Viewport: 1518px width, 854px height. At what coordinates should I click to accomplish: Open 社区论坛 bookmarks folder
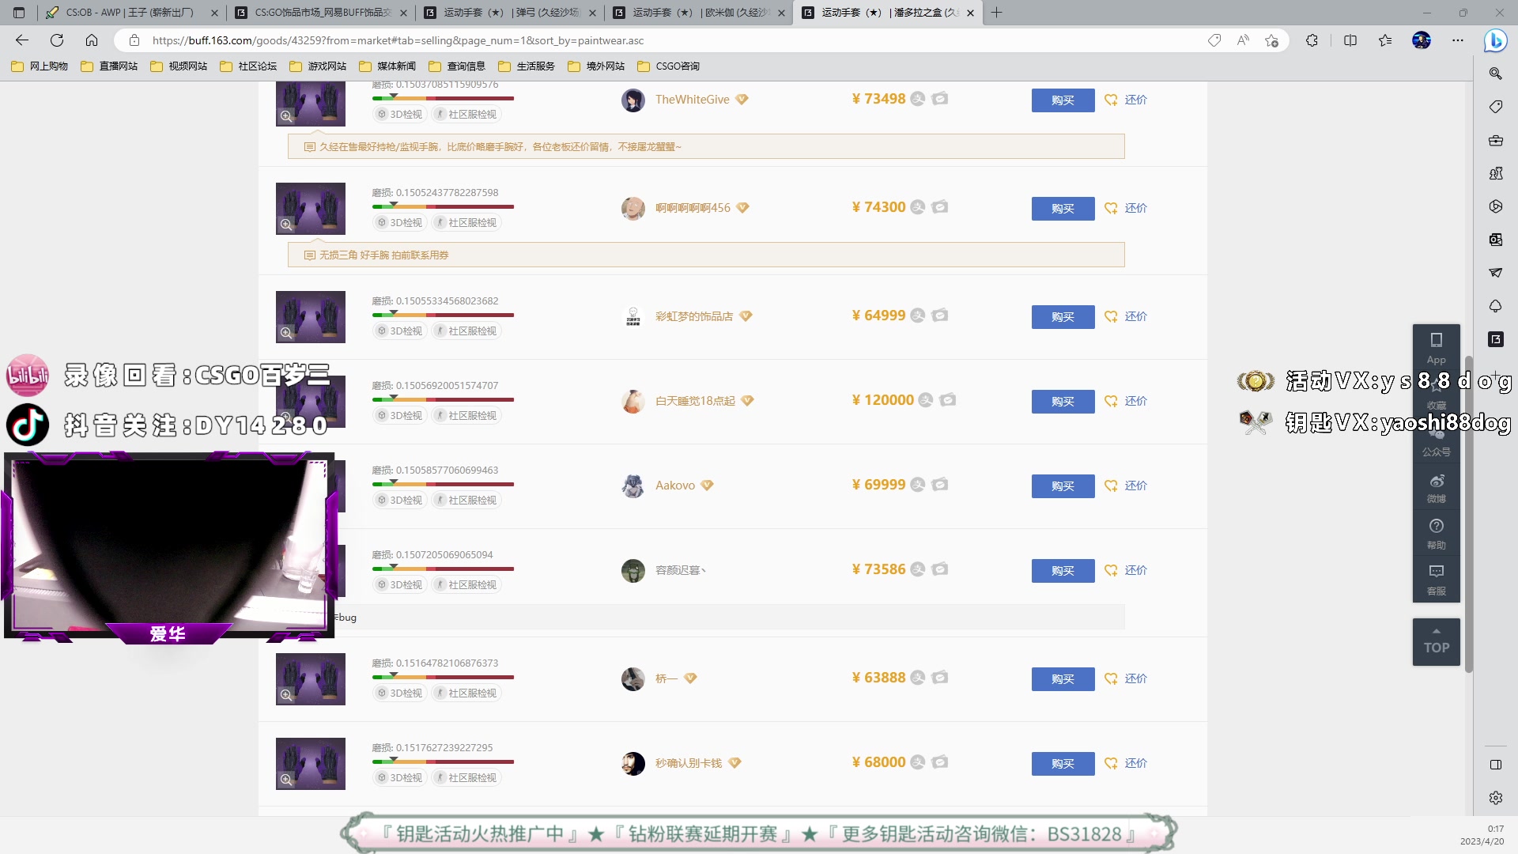click(x=248, y=66)
